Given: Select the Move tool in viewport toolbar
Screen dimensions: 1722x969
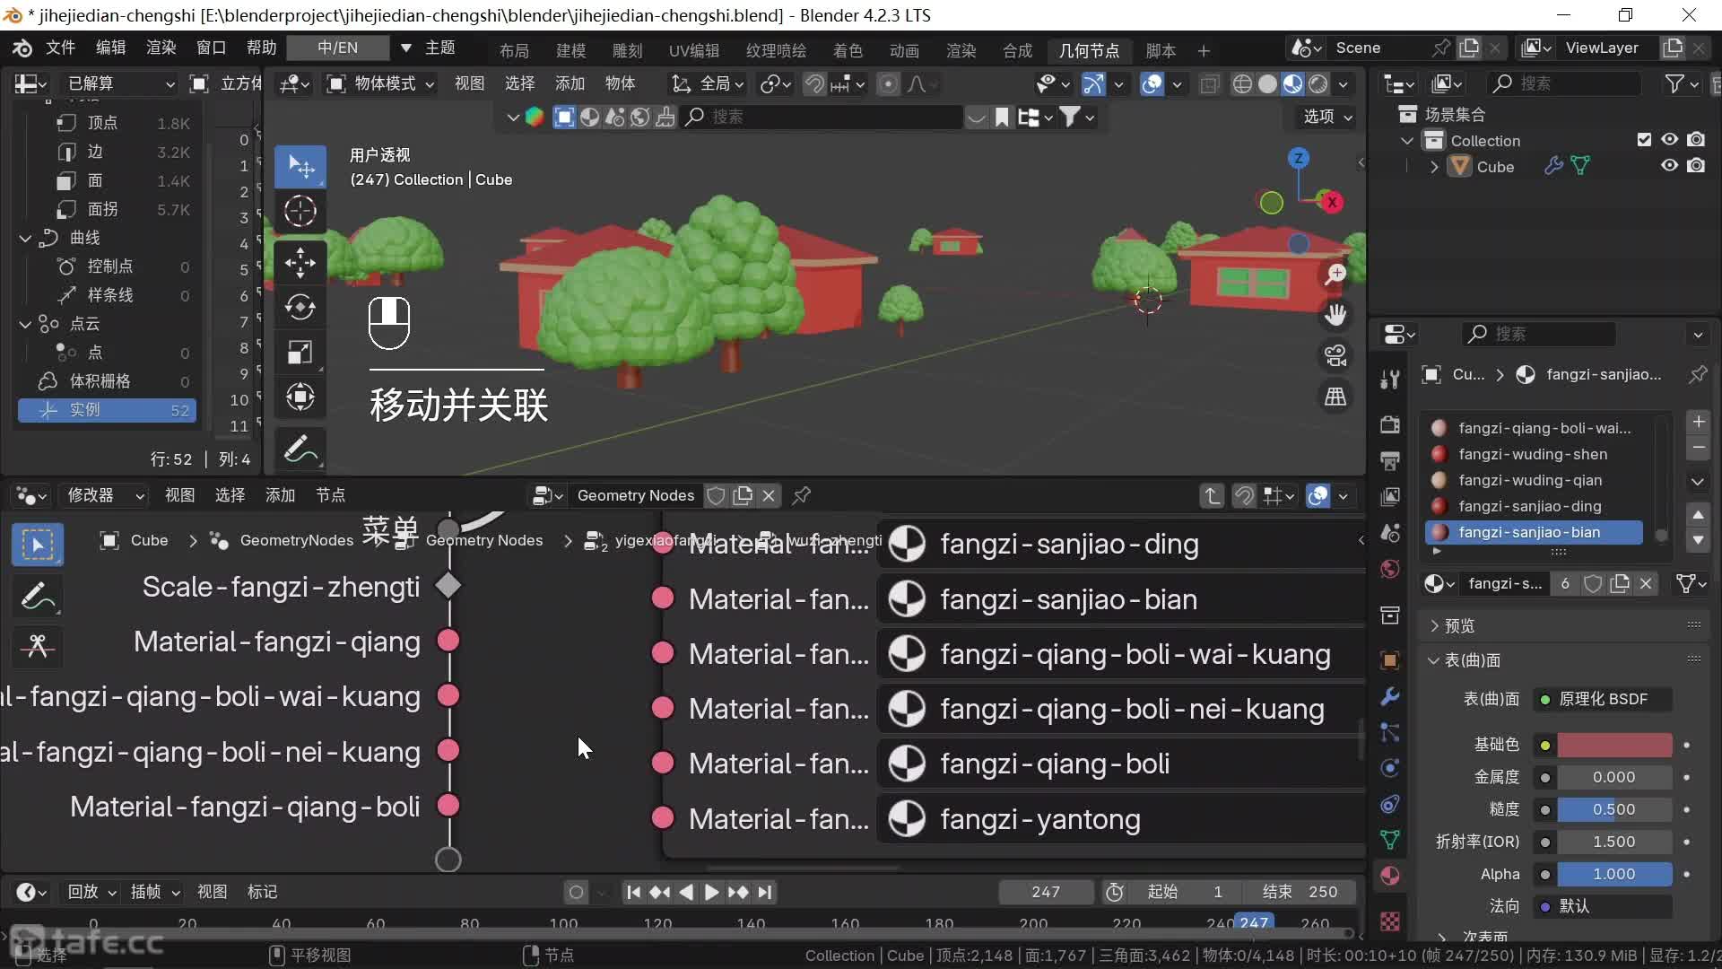Looking at the screenshot, I should pos(300,263).
